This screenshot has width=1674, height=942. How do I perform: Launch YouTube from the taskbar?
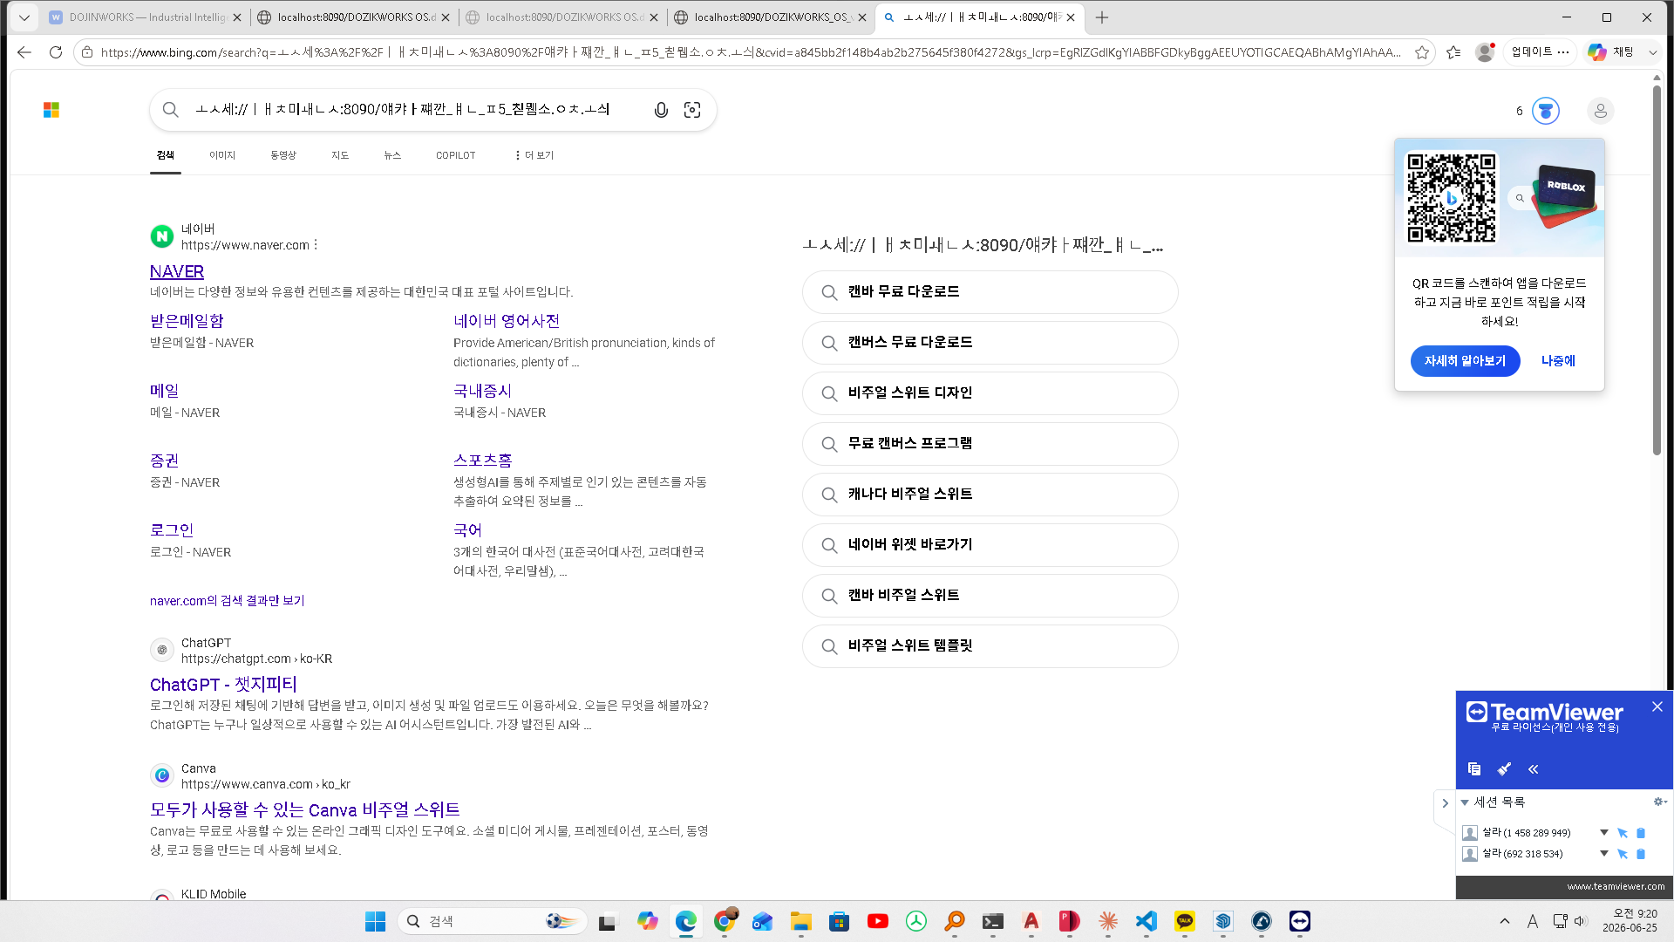coord(878,921)
